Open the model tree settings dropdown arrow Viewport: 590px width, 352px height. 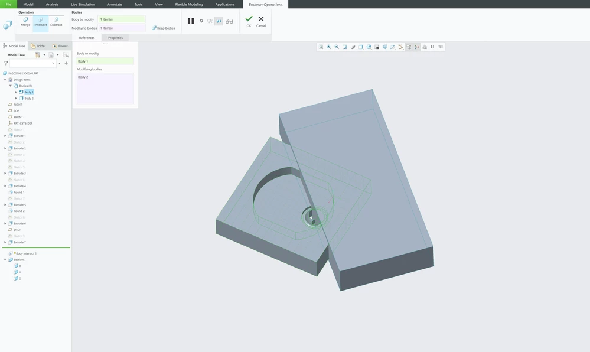click(44, 55)
